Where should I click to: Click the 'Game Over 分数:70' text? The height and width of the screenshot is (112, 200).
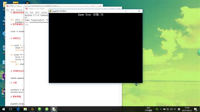point(90,15)
